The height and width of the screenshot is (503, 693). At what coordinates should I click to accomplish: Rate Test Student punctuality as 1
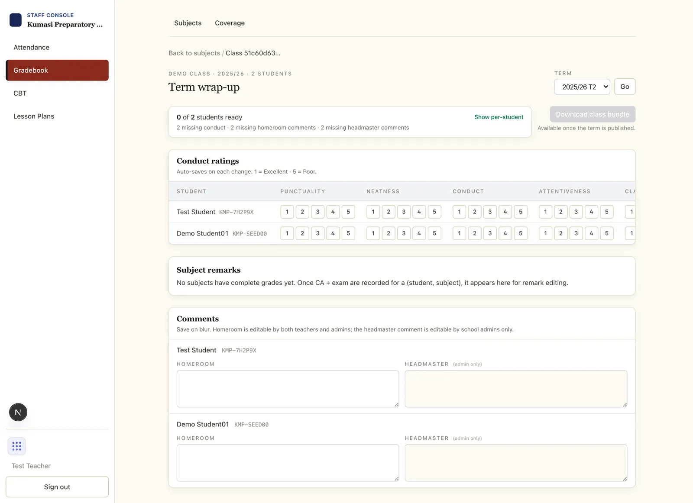click(287, 212)
